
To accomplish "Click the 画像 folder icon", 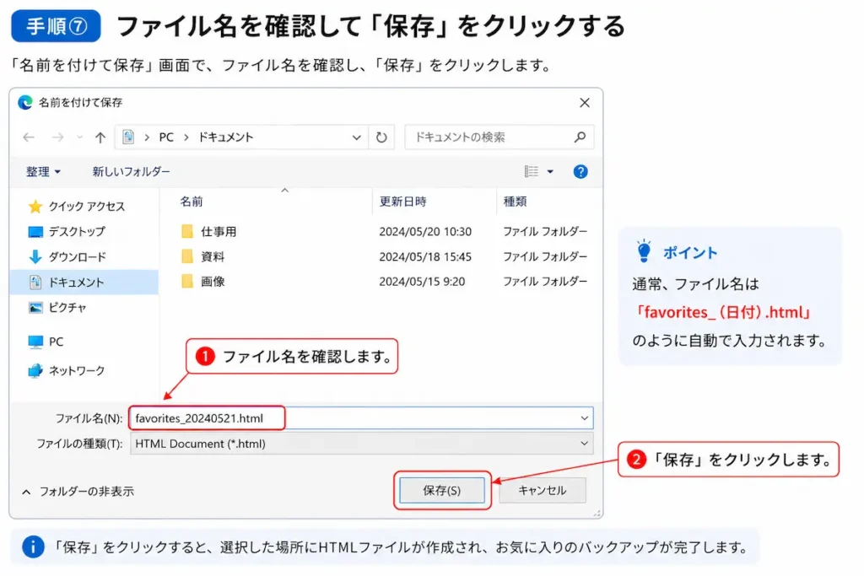I will (x=187, y=282).
